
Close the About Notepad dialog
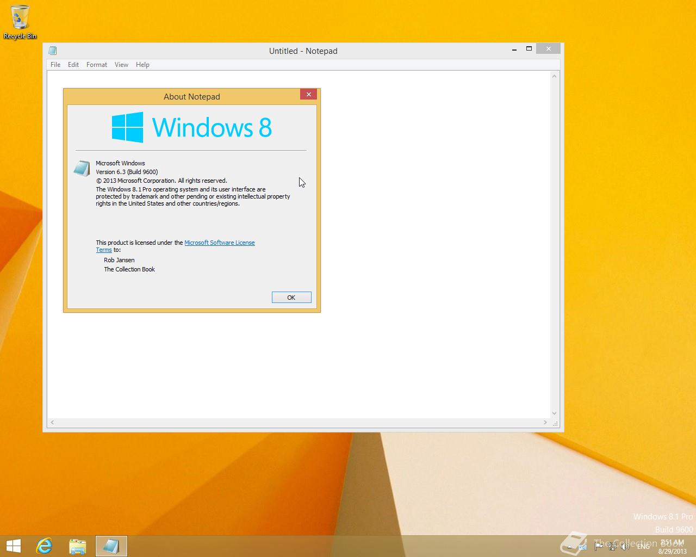309,95
